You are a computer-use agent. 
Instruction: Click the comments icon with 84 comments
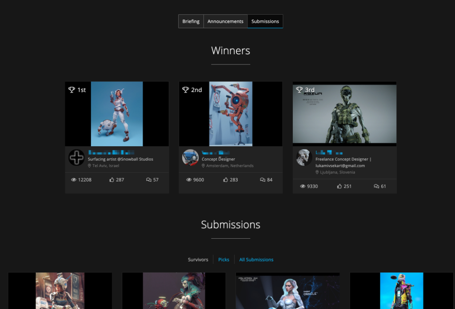click(262, 180)
